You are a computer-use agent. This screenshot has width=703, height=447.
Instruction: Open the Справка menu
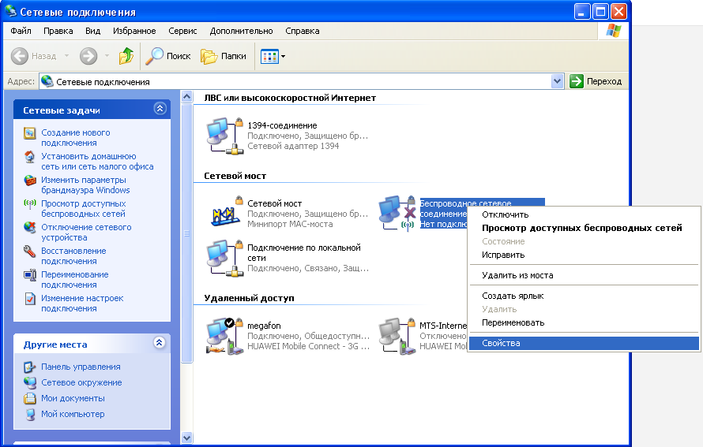tap(303, 31)
